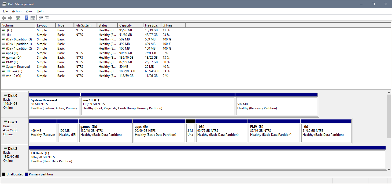Select the 8 MB unallocated block

point(190,131)
